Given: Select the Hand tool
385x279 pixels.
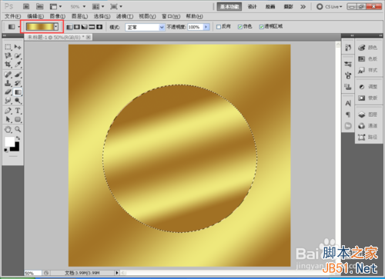Looking at the screenshot, I should pyautogui.click(x=8, y=129).
